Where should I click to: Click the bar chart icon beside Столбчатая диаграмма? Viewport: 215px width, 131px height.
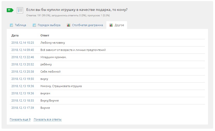[x=68, y=25]
